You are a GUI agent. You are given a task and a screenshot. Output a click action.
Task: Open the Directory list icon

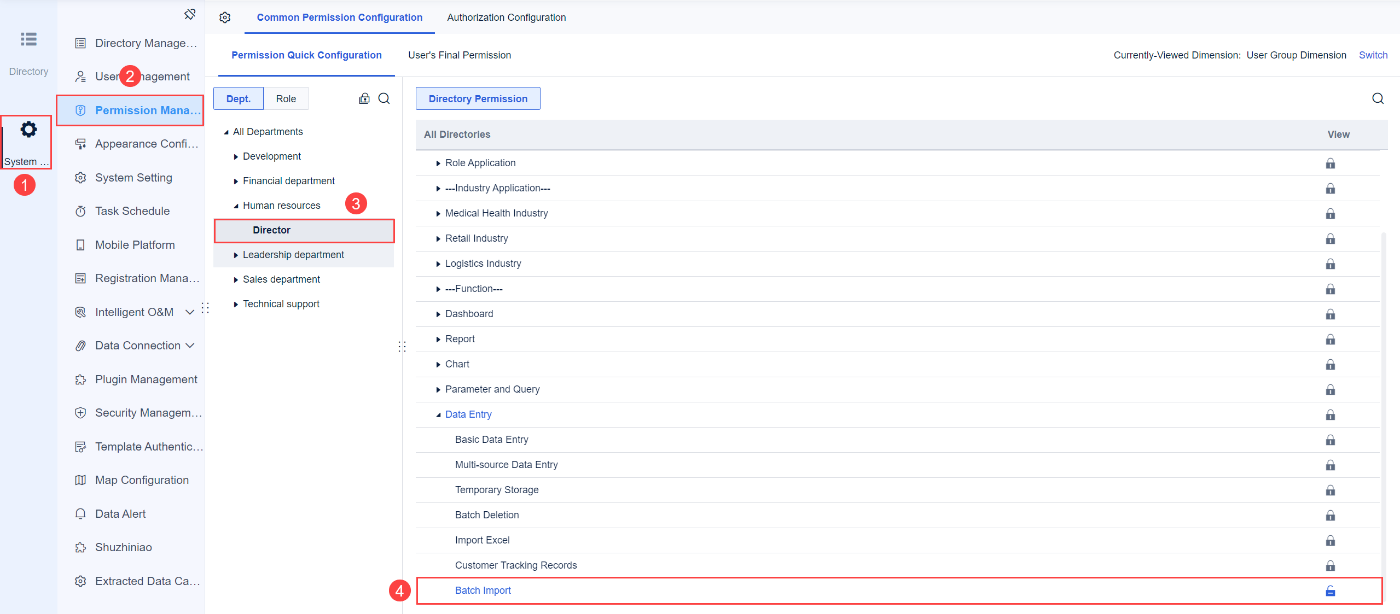click(x=28, y=39)
